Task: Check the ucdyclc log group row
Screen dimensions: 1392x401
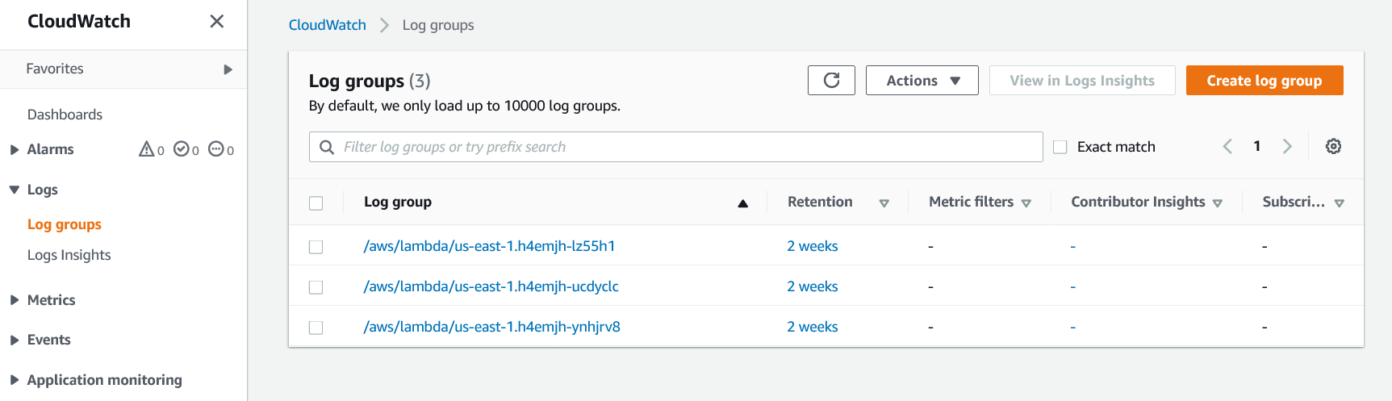Action: coord(316,286)
